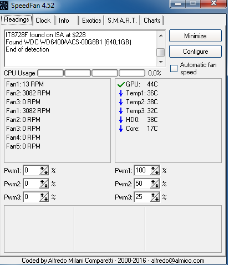This screenshot has height=265, width=229.
Task: Click the blue down arrow next to Temp3
Action: click(x=121, y=111)
